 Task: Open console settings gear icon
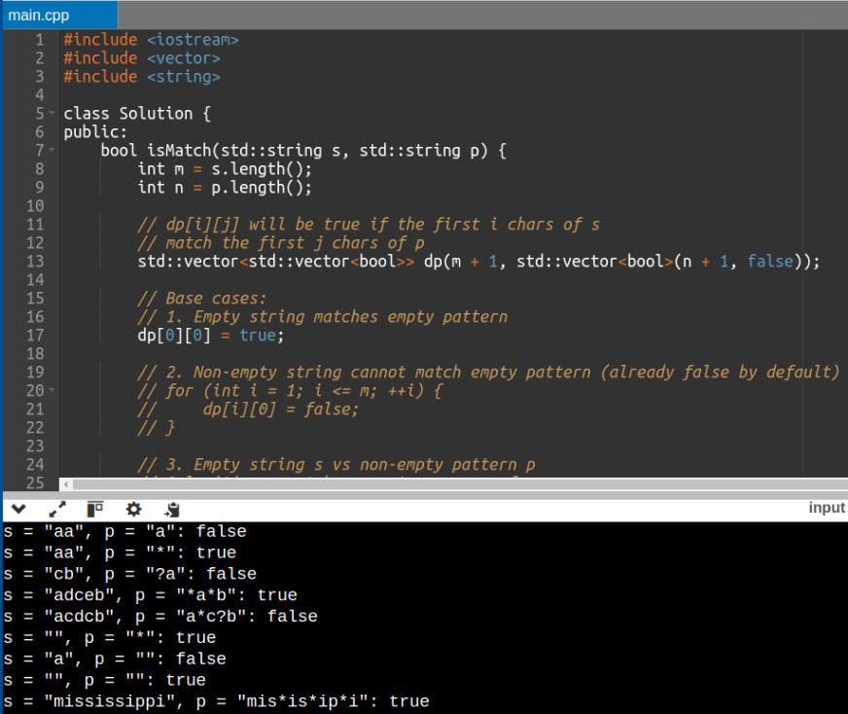133,509
